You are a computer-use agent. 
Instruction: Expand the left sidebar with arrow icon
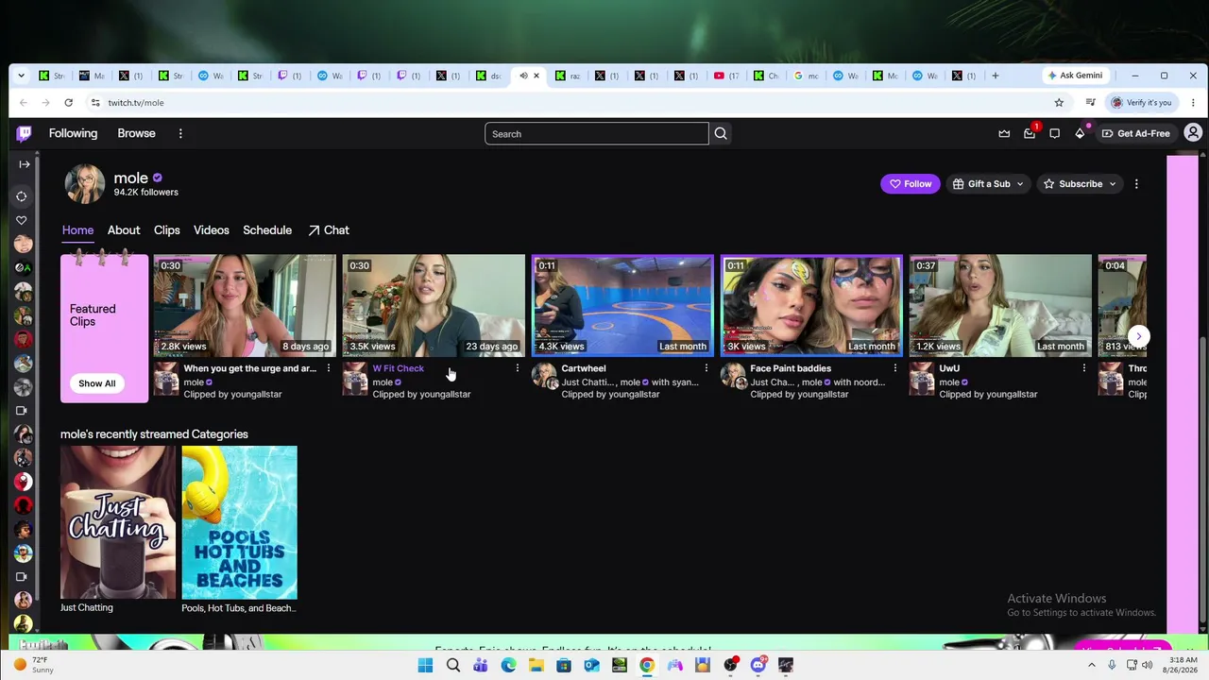pos(24,164)
